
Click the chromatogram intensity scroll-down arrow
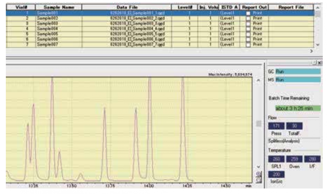point(259,166)
